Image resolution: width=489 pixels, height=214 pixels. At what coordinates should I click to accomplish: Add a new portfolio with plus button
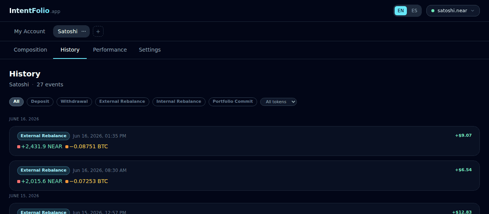[98, 31]
